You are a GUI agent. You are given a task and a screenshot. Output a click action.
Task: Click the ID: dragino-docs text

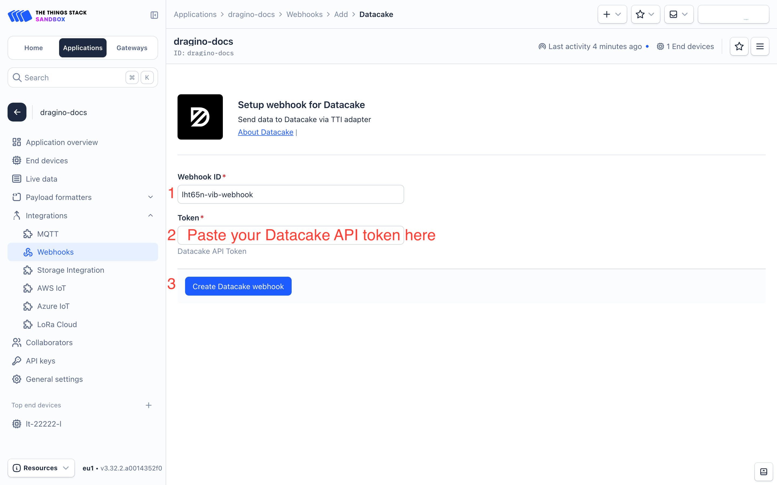(x=204, y=53)
